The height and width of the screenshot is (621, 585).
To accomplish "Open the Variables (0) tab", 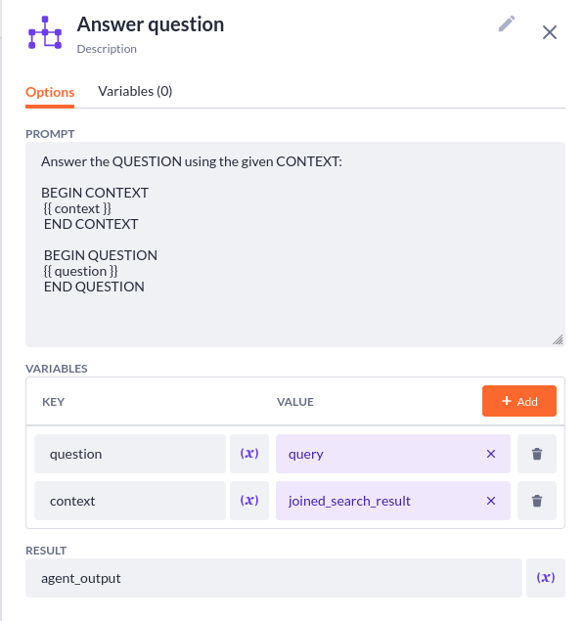I will pyautogui.click(x=135, y=92).
